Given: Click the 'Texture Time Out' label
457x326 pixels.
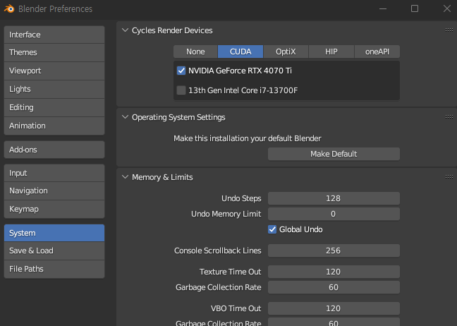Looking at the screenshot, I should tap(230, 272).
